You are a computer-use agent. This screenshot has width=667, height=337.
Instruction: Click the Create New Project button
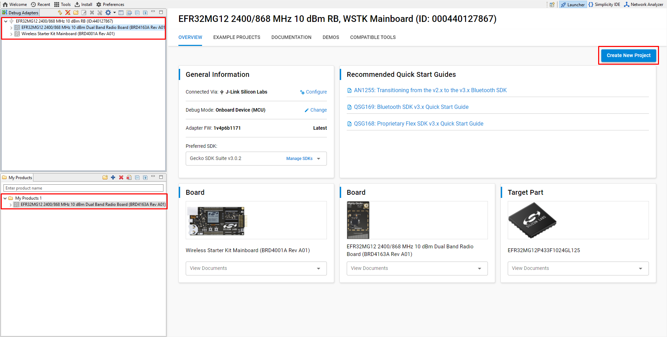pos(628,55)
